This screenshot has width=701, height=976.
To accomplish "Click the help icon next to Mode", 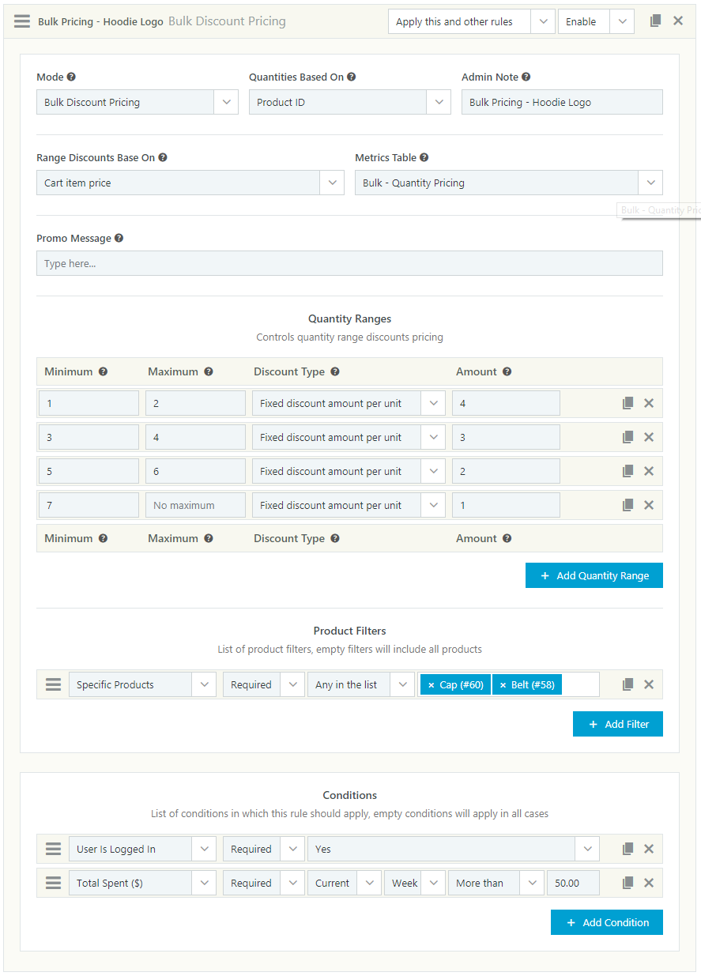I will [71, 77].
